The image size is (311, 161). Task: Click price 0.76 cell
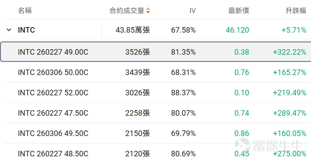point(242,72)
